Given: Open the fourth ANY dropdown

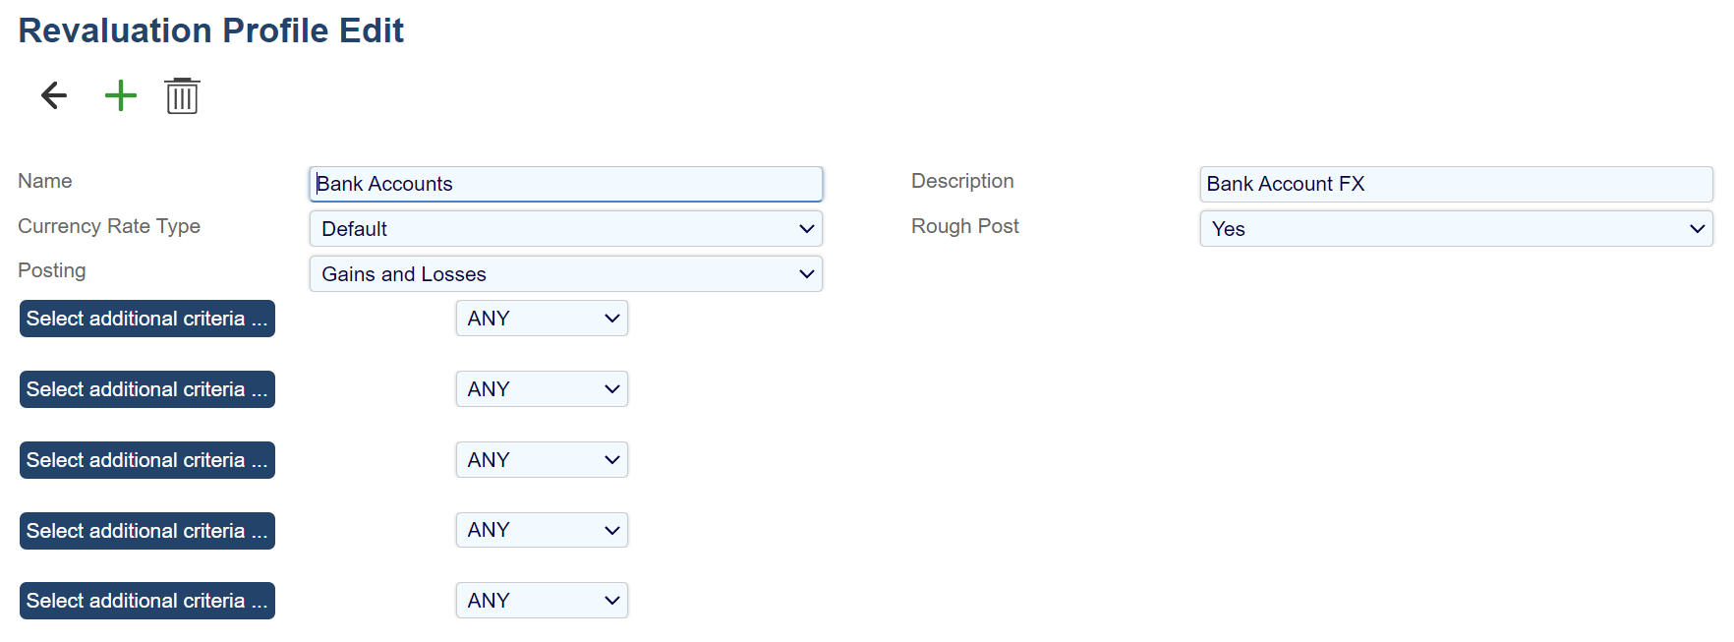Looking at the screenshot, I should [542, 530].
